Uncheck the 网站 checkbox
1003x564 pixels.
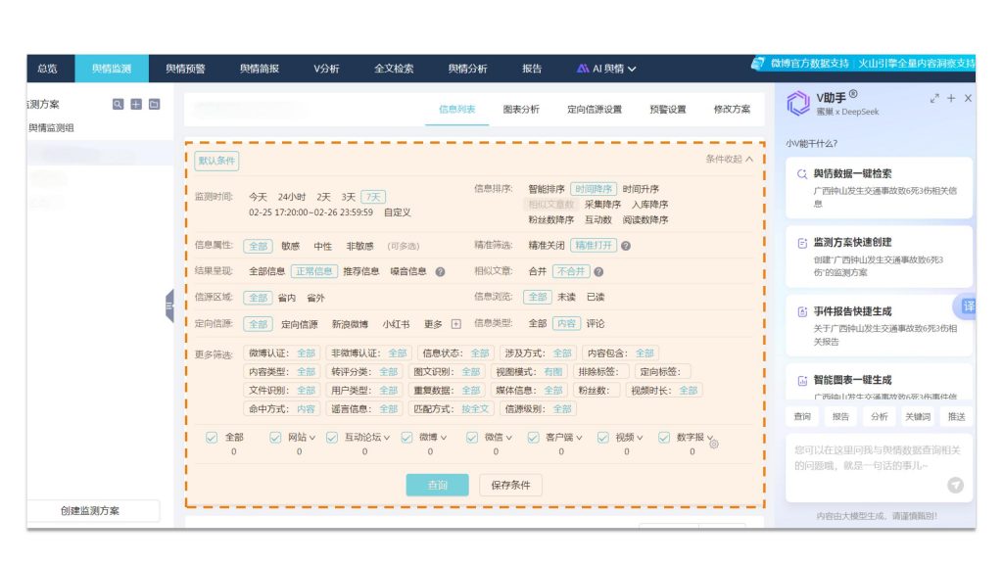click(x=275, y=438)
